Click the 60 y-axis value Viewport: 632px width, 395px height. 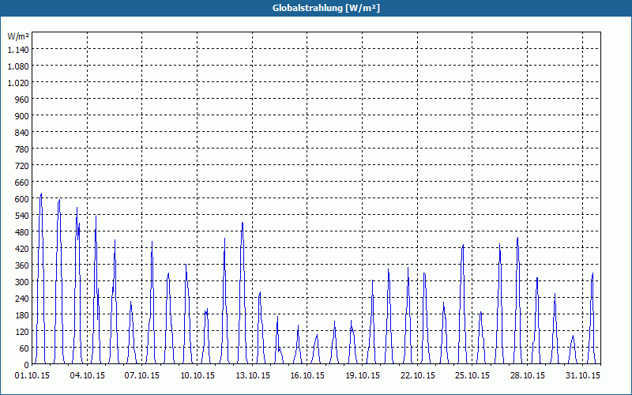(x=24, y=348)
